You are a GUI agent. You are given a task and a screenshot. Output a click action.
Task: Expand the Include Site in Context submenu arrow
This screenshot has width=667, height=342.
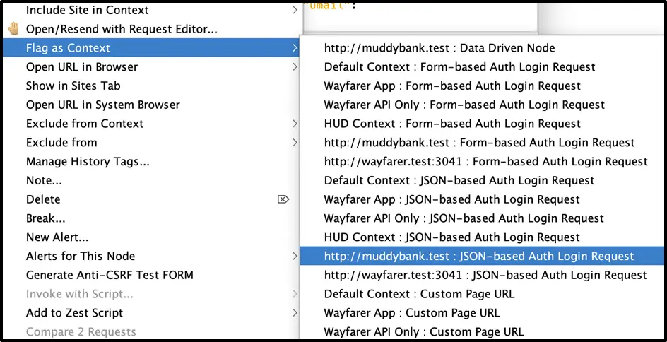(x=295, y=10)
